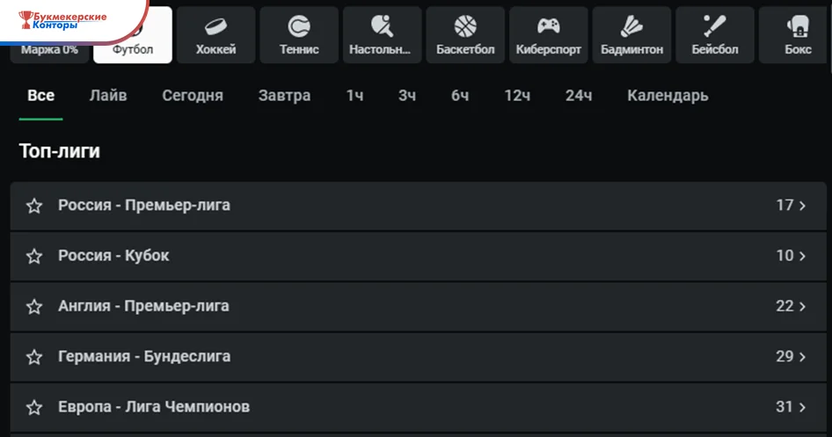This screenshot has width=832, height=437.
Task: Select the Бейсбол bat icon
Action: [x=714, y=26]
